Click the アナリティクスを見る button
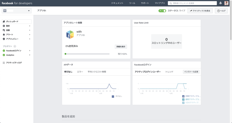Screen dimensions: 232x123 coord(200,11)
